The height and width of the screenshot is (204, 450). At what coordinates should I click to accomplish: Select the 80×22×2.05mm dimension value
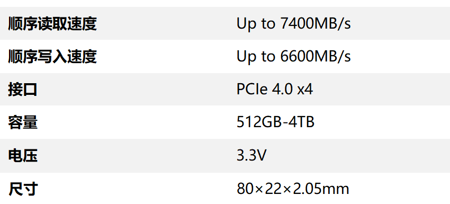[x=293, y=189]
